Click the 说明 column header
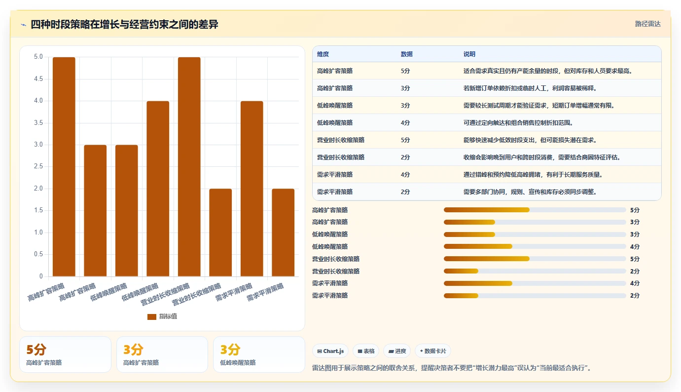This screenshot has height=392, width=681. pos(469,54)
